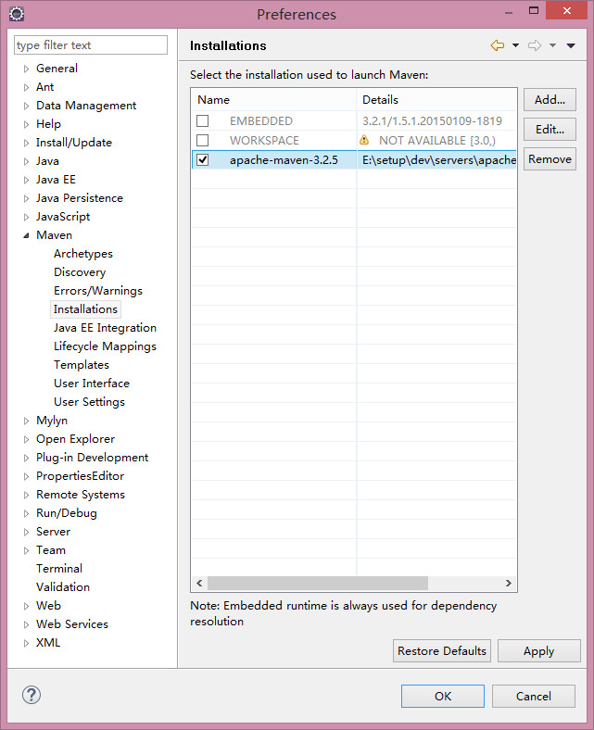Expand the Data Management node
Image resolution: width=594 pixels, height=730 pixels.
26,107
